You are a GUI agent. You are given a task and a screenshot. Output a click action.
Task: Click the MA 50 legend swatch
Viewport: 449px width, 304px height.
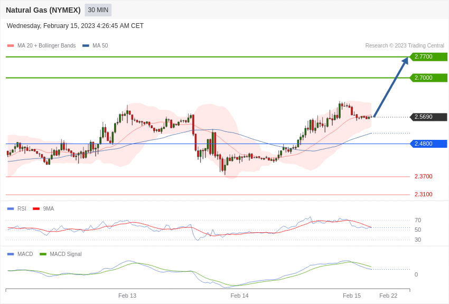point(86,46)
